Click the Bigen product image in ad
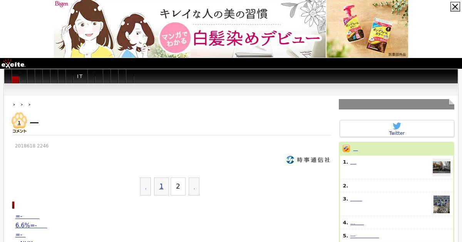The height and width of the screenshot is (242, 462). pos(367,29)
